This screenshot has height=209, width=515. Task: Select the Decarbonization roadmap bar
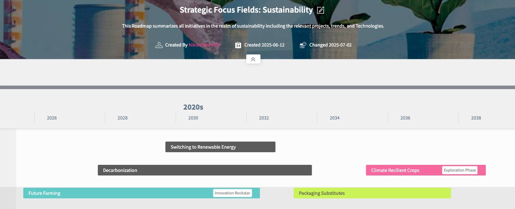point(204,170)
